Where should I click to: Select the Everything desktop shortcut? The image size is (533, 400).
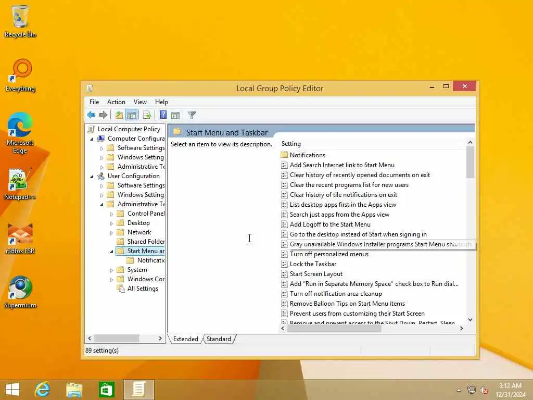pos(20,76)
